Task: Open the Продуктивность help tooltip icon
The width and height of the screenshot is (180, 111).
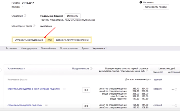Action: pos(91,68)
